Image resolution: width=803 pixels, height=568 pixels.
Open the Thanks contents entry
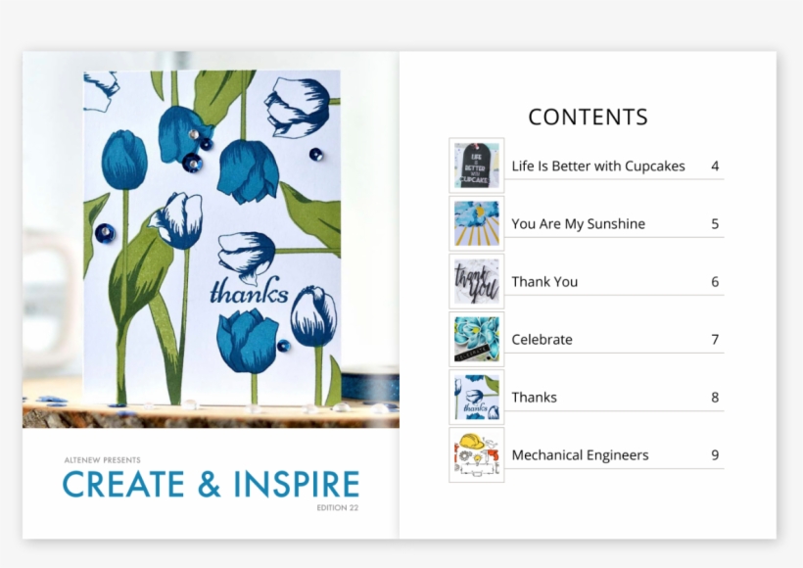(x=534, y=397)
